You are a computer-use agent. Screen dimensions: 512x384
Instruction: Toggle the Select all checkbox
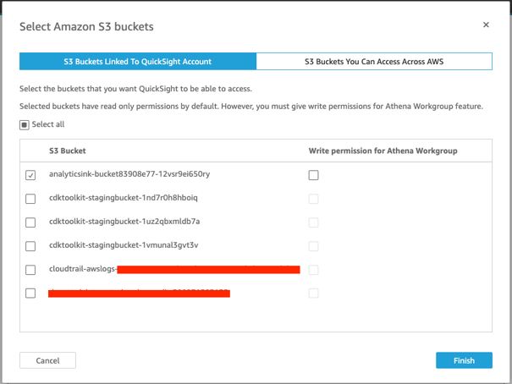25,124
